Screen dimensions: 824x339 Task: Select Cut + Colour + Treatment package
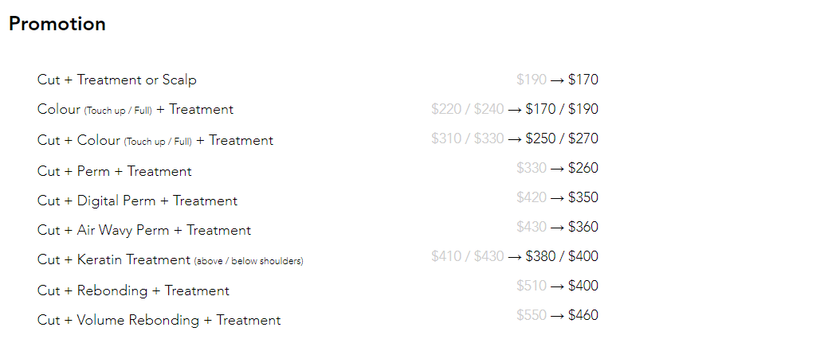[155, 141]
